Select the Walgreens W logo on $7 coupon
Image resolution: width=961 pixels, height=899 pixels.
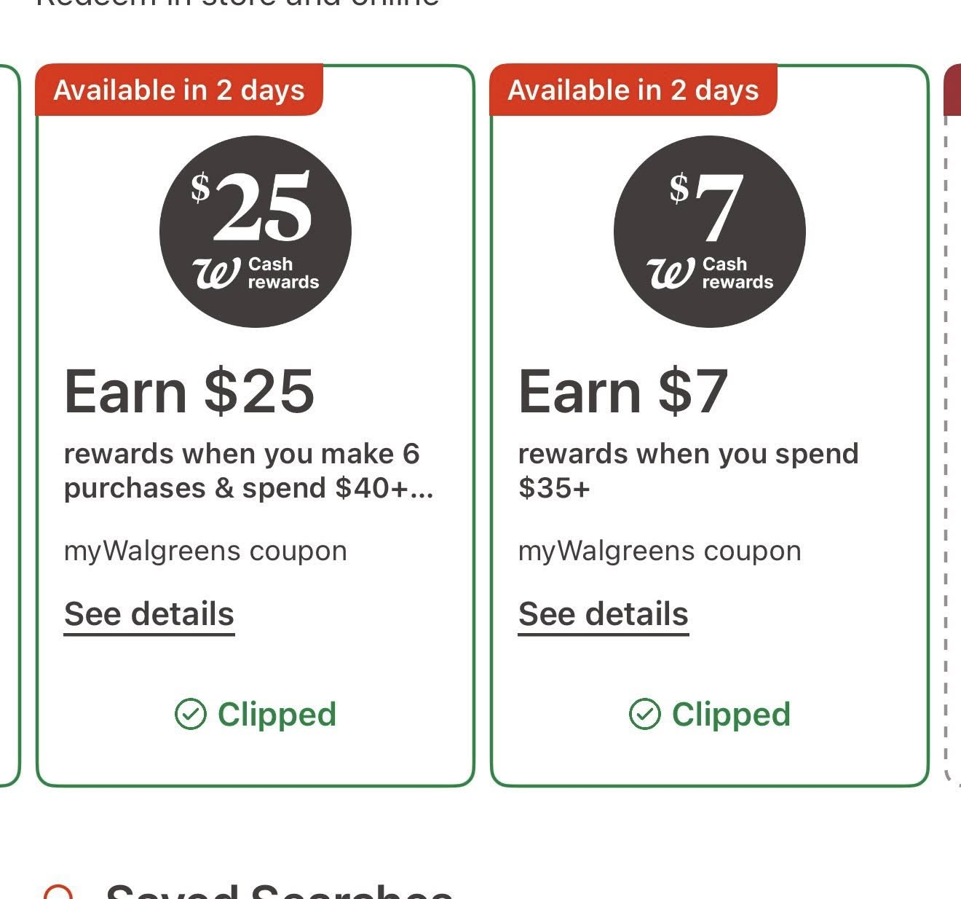pos(671,273)
